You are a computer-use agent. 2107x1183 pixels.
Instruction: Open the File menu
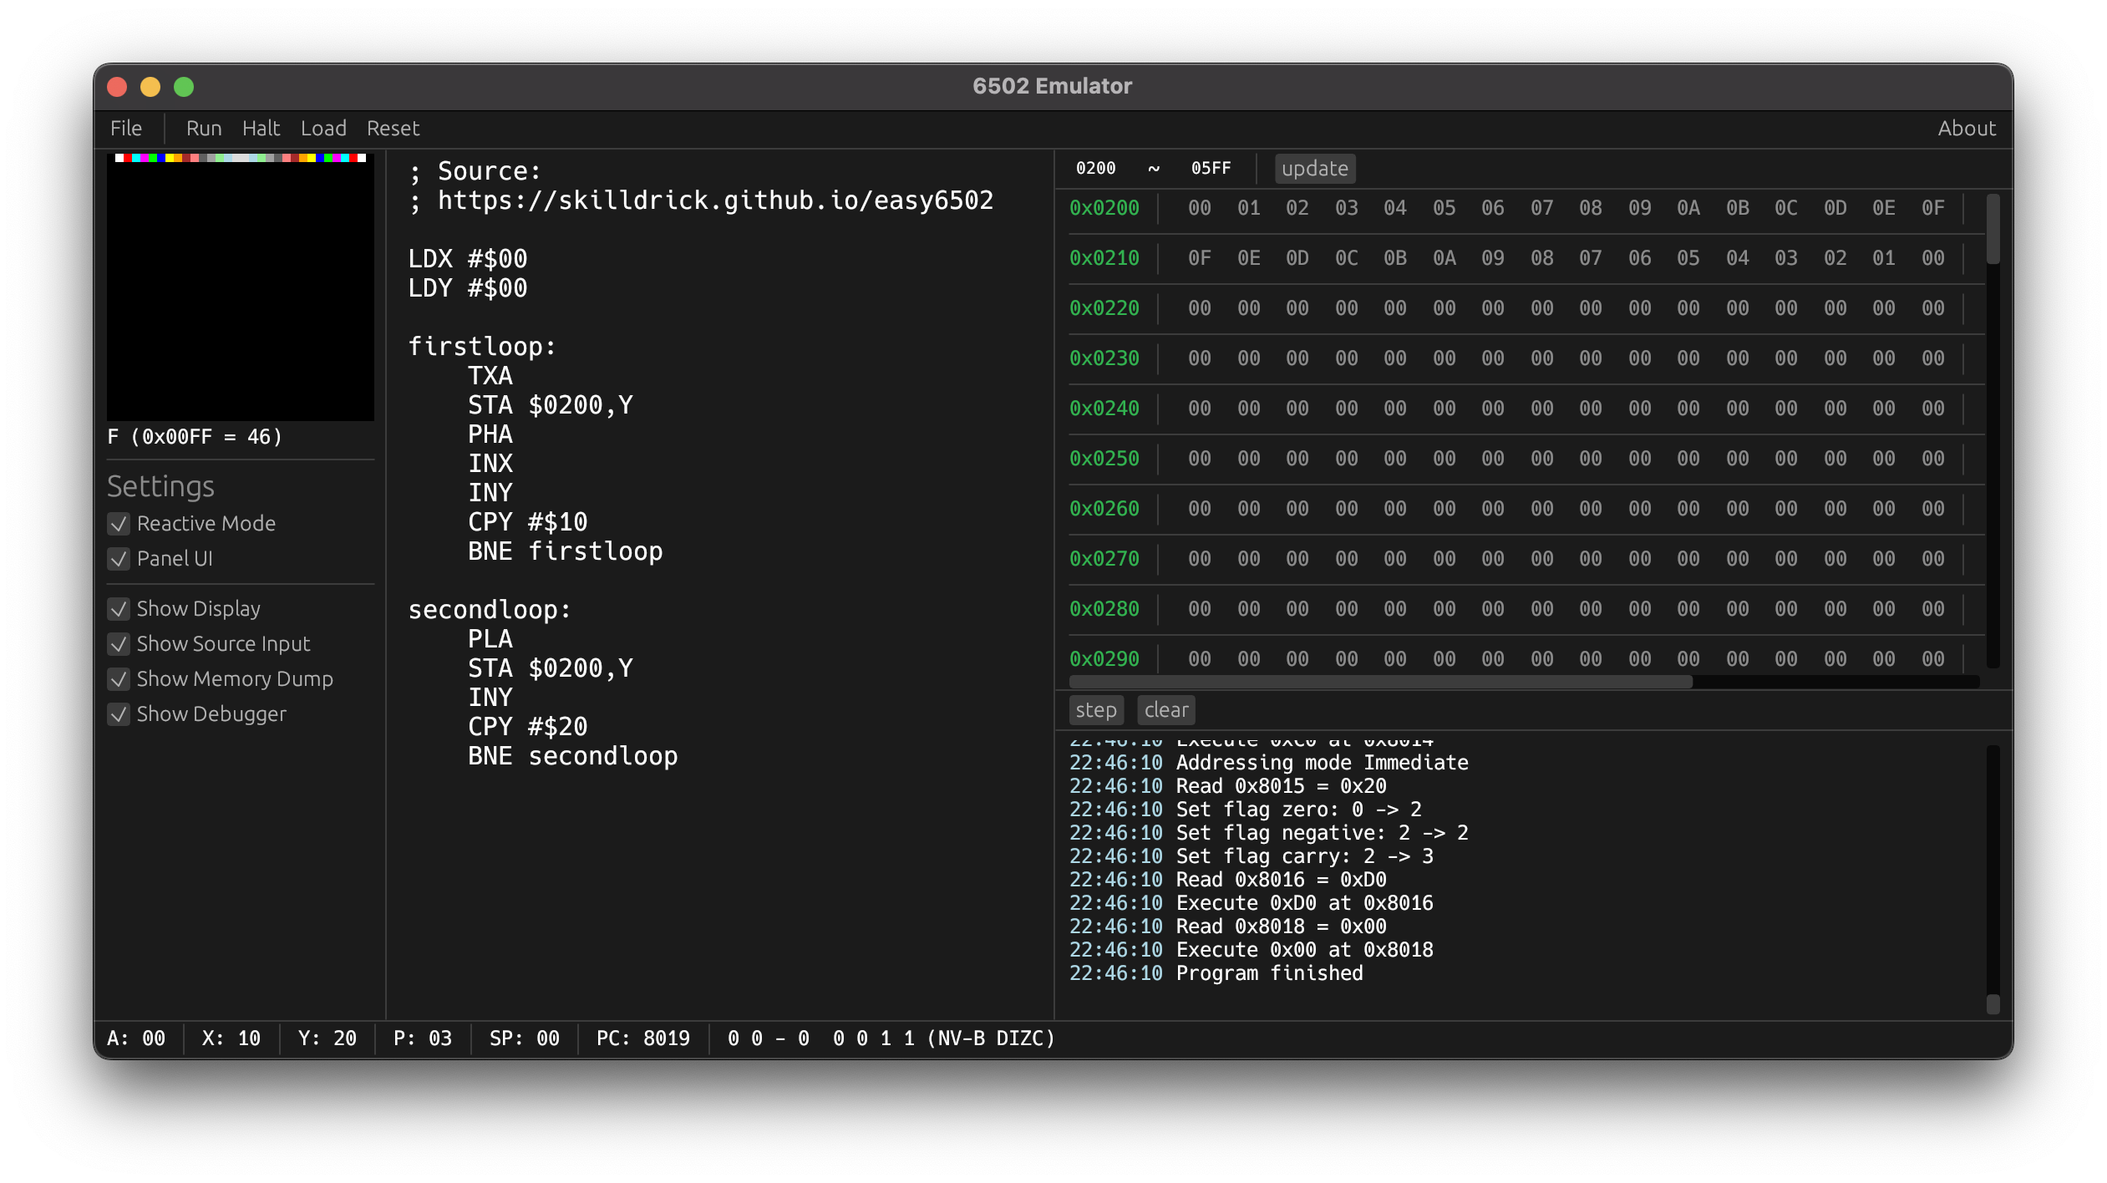coord(126,129)
